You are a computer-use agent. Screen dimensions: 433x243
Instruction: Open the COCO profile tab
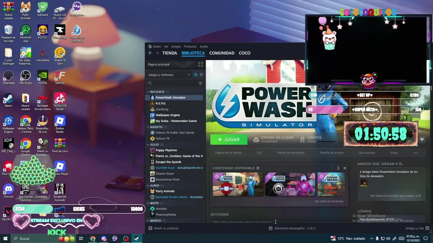pyautogui.click(x=245, y=53)
